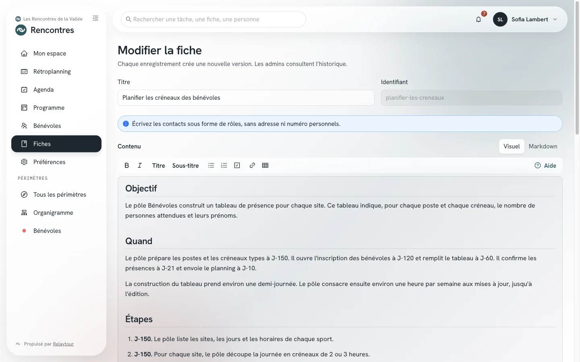Insert a link
580x362 pixels.
pyautogui.click(x=252, y=165)
